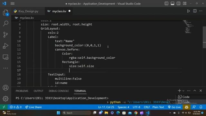Click the Run Code play icon

pyautogui.click(x=188, y=11)
